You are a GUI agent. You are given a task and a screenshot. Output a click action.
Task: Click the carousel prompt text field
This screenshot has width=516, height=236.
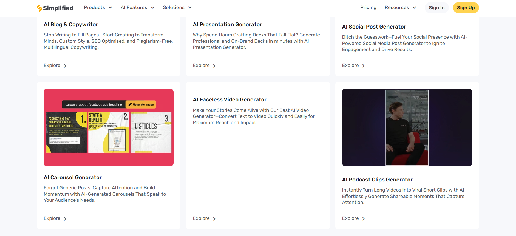tap(94, 104)
